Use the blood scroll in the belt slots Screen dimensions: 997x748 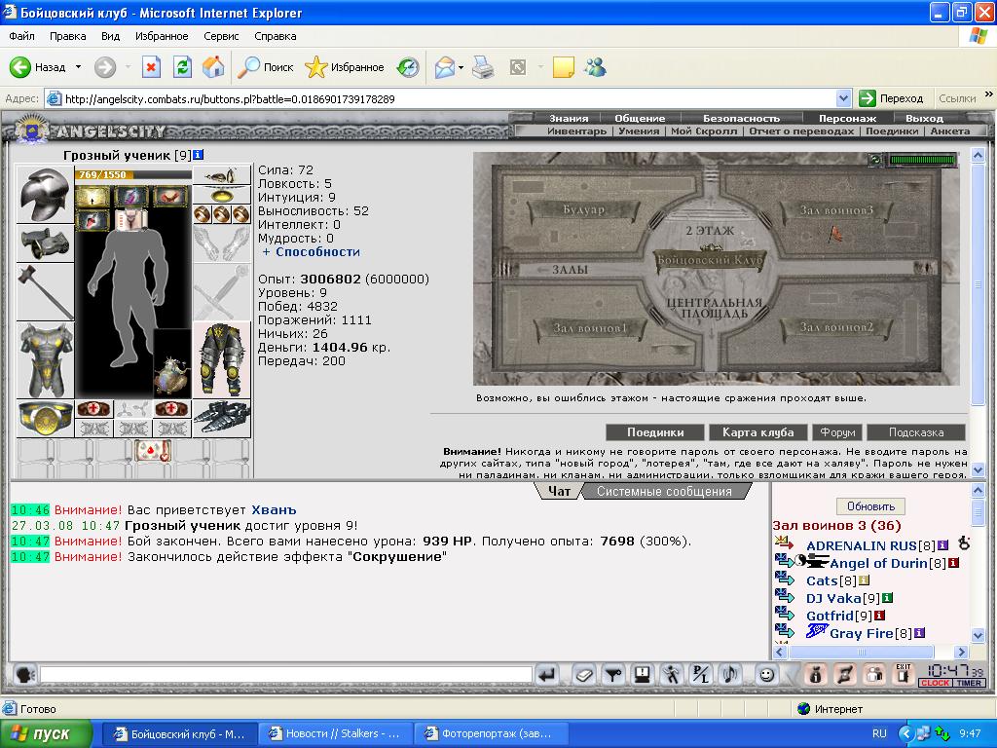tap(153, 450)
